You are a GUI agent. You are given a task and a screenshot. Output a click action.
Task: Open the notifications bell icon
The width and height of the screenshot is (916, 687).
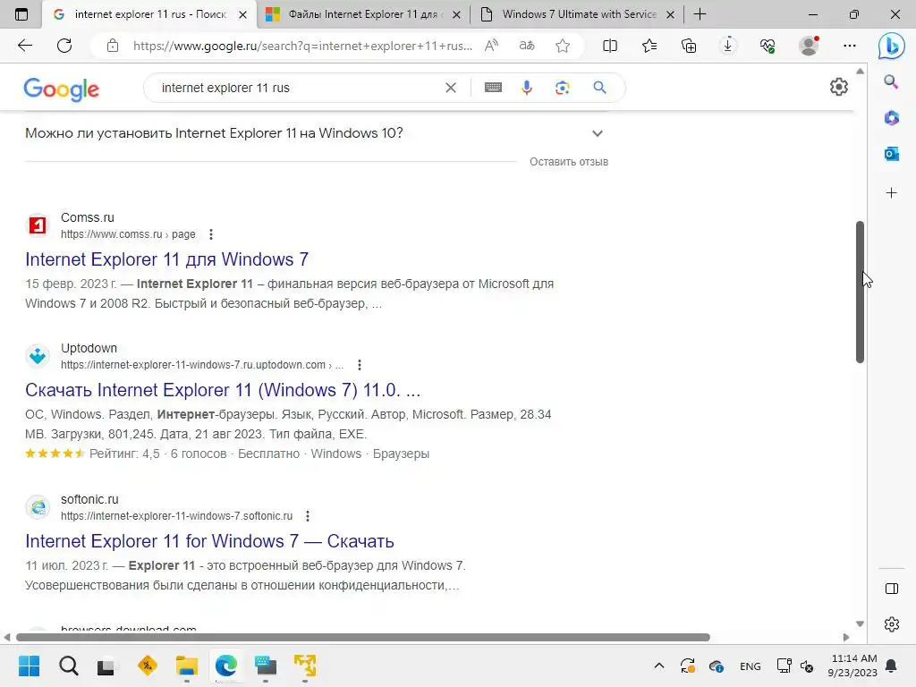pyautogui.click(x=892, y=666)
